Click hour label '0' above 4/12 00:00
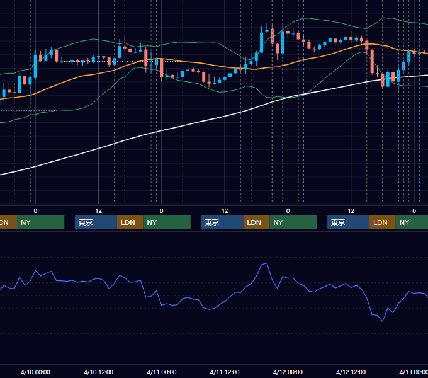The image size is (428, 378). pos(288,211)
